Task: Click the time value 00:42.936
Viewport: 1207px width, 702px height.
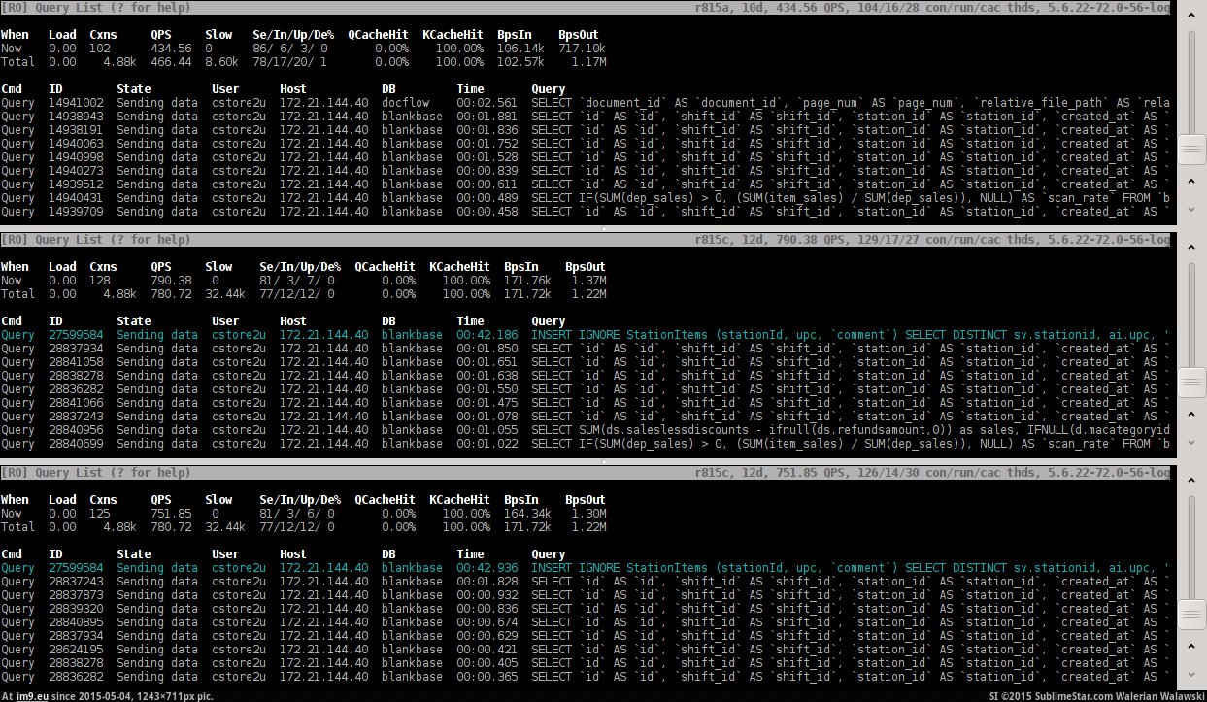Action: click(x=487, y=567)
